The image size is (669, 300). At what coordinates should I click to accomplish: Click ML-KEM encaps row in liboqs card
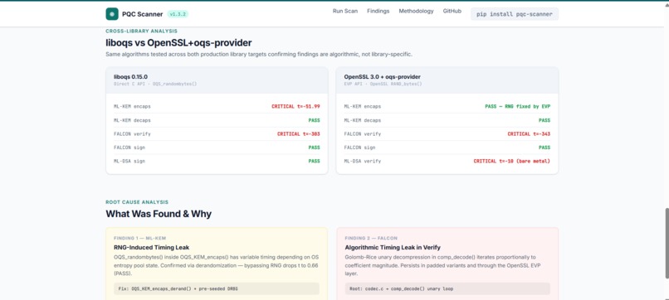[217, 107]
